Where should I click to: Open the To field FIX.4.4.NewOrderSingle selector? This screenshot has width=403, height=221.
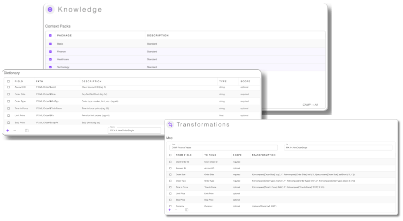pyautogui.click(x=338, y=148)
